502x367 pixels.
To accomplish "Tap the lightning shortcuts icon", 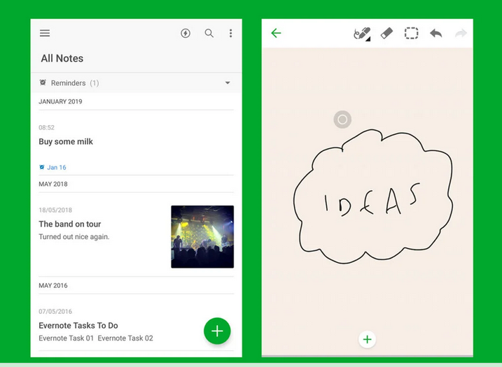I will coord(186,33).
